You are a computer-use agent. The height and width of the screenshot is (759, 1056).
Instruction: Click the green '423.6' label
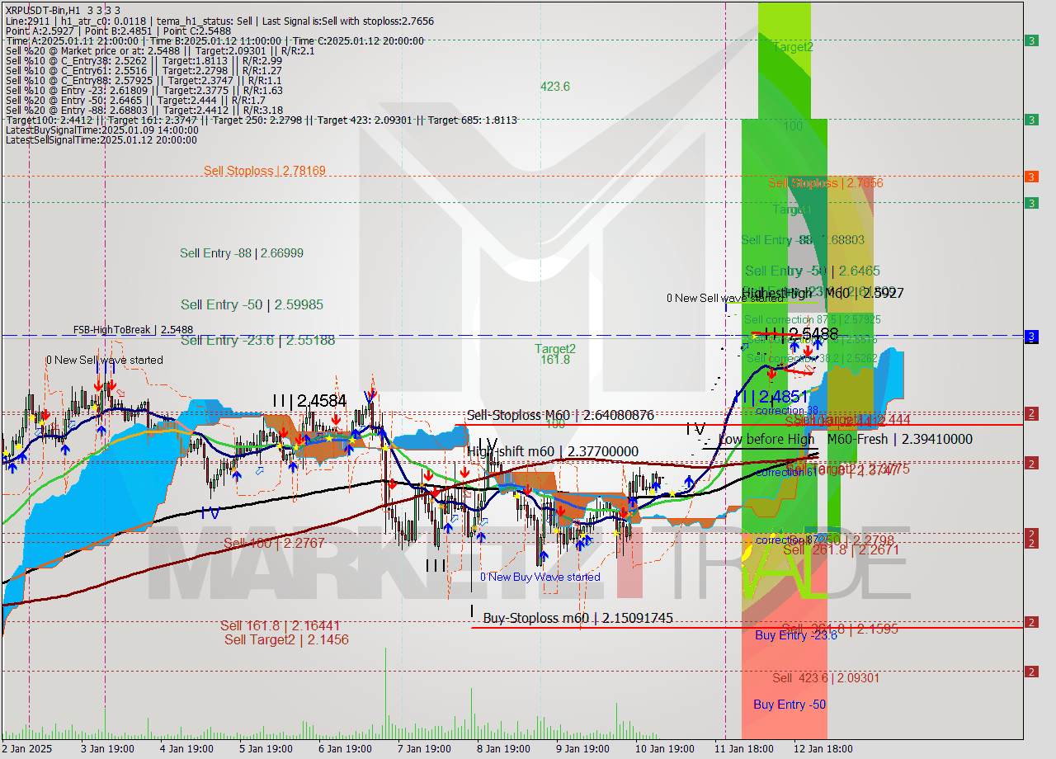[x=555, y=86]
